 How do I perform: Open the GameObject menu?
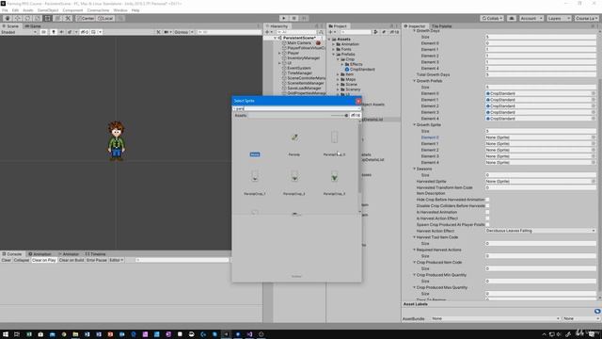[x=48, y=10]
